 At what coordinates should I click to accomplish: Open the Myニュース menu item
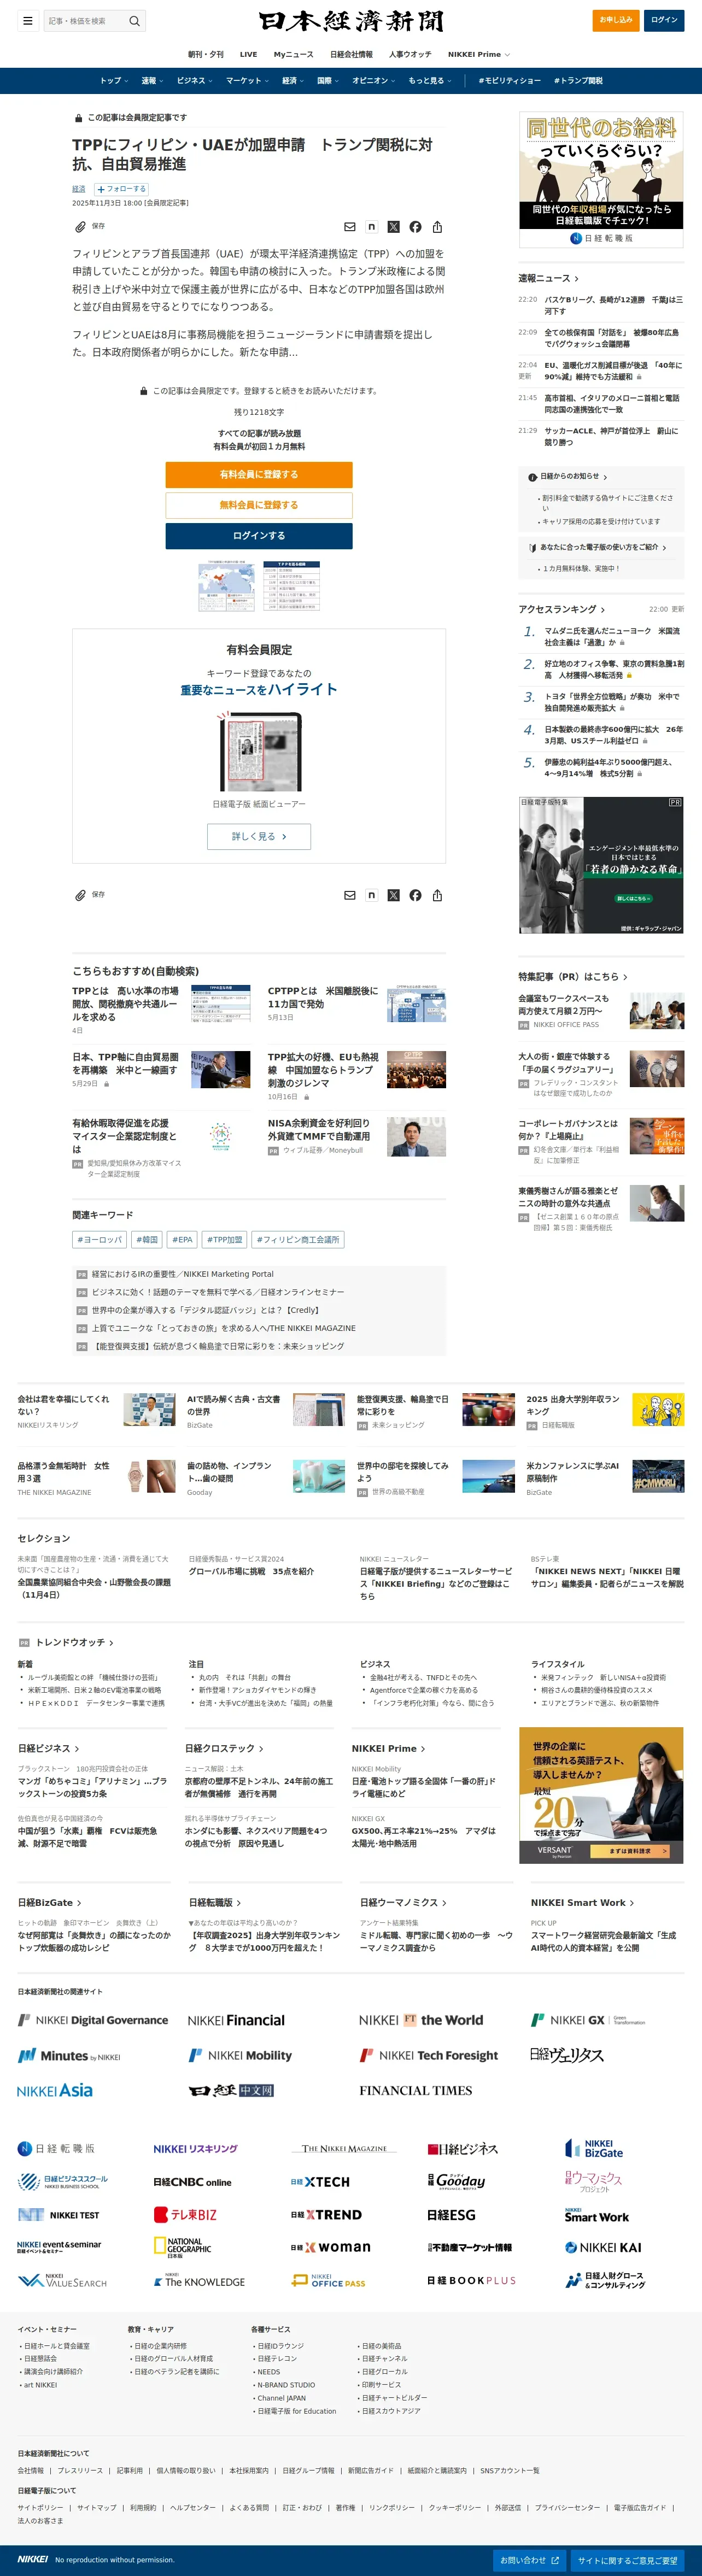point(293,54)
